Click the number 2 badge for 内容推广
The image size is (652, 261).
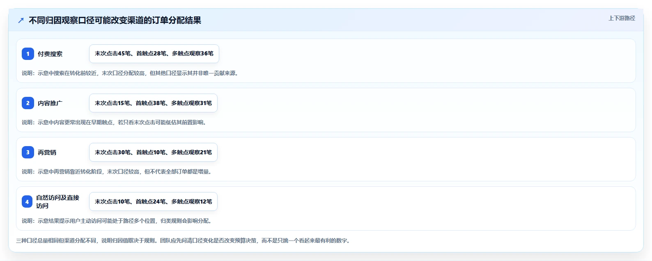(x=28, y=103)
